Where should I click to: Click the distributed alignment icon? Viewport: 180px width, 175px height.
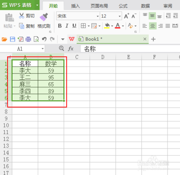point(175,26)
